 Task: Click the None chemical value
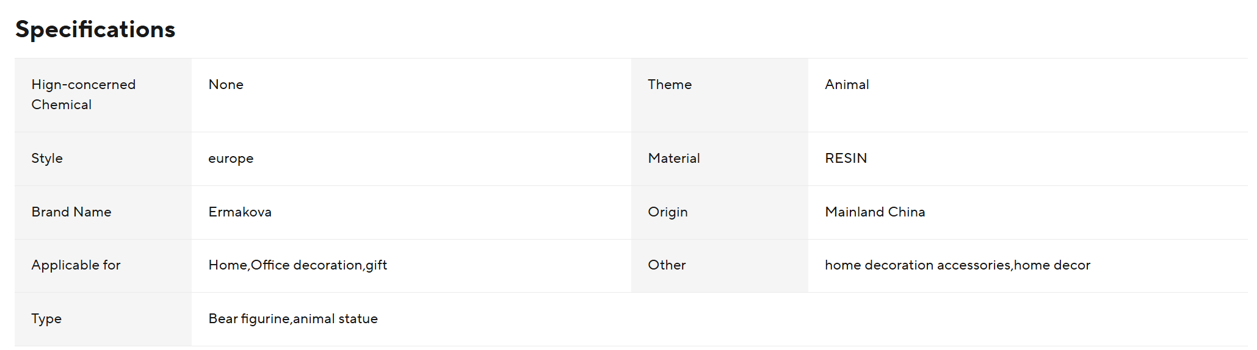click(226, 85)
